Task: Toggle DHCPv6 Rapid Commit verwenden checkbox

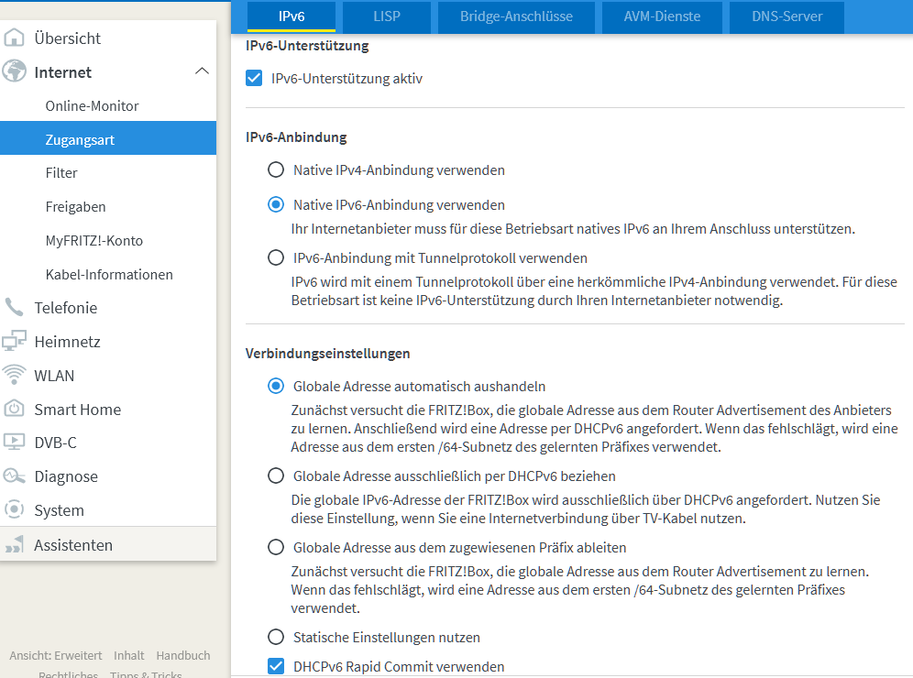Action: [275, 666]
